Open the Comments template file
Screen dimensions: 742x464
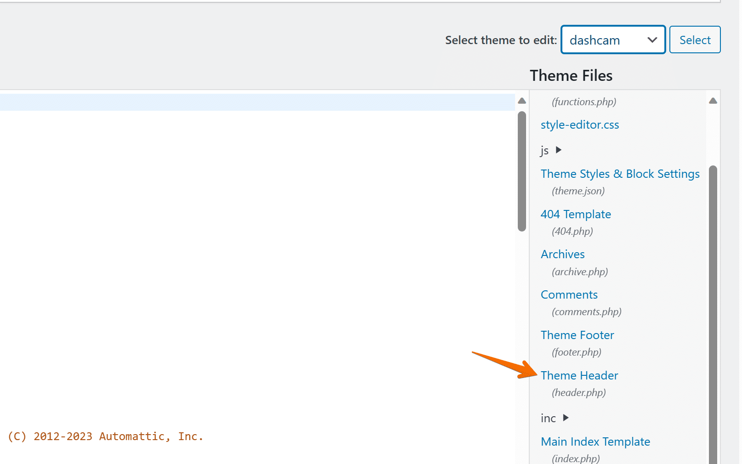point(569,294)
